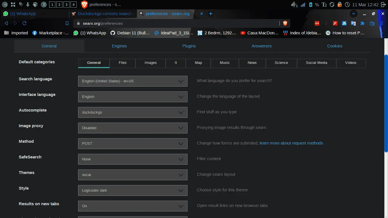Open Brave Shields in the address bar

coord(285,23)
